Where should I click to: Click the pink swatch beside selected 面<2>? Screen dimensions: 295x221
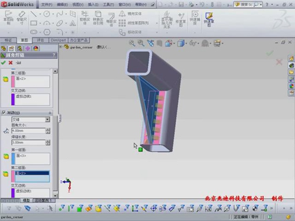point(13,176)
